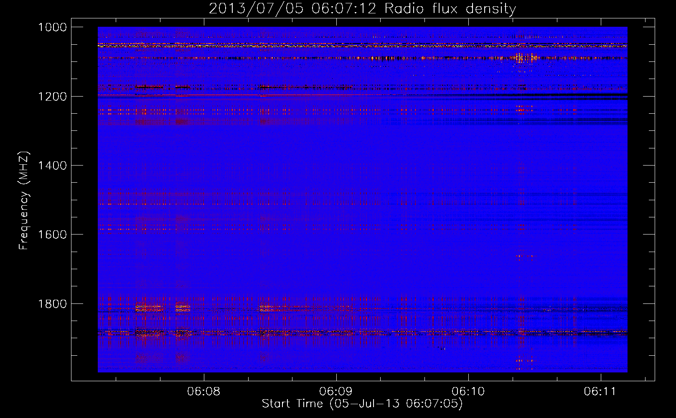Click the 06:11 time tick label
The image size is (676, 418).
600,392
